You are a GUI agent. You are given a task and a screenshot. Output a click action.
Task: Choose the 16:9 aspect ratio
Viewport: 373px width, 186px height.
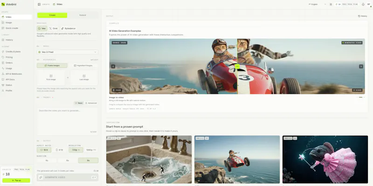[44, 150]
